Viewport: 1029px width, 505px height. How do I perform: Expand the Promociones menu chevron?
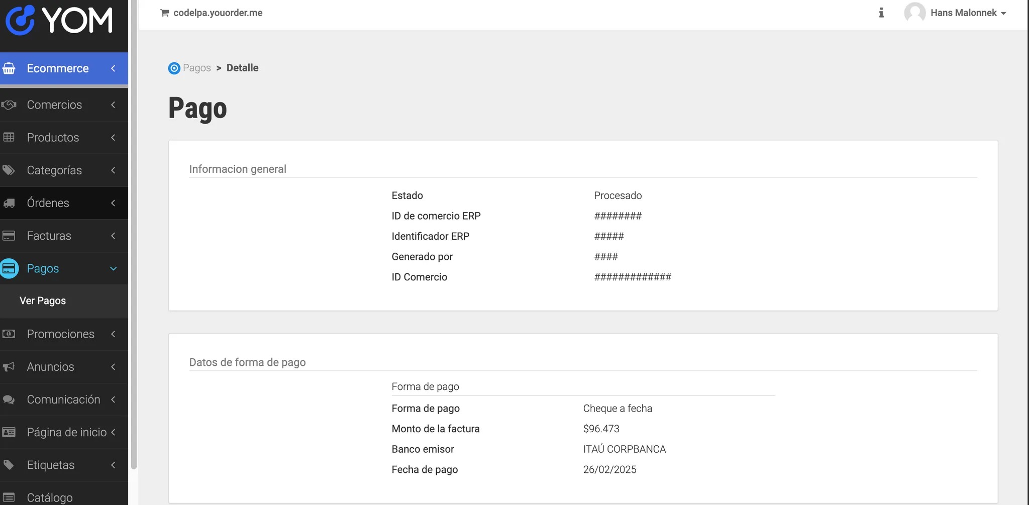113,334
